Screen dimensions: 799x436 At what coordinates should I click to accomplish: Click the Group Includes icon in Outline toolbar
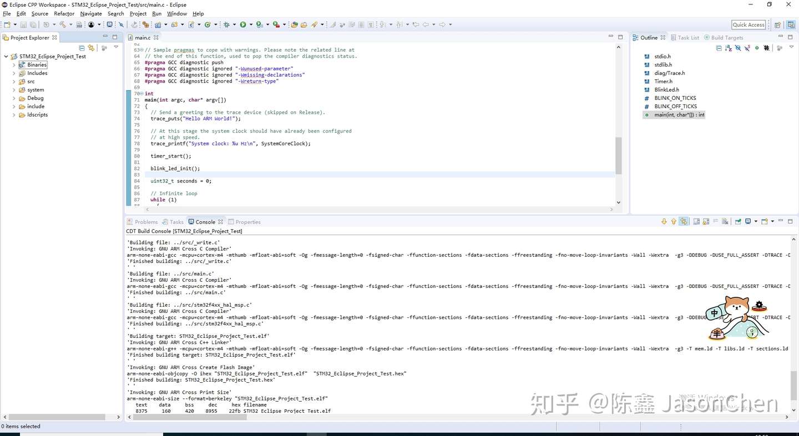point(766,48)
